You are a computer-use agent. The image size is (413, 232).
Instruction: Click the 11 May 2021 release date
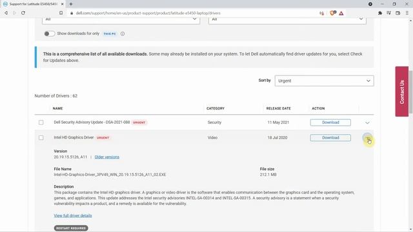(x=278, y=122)
